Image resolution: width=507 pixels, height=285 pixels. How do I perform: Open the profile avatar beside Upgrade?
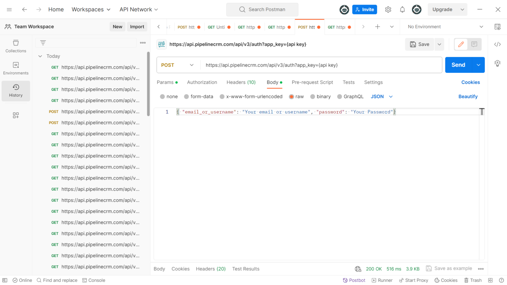[417, 10]
